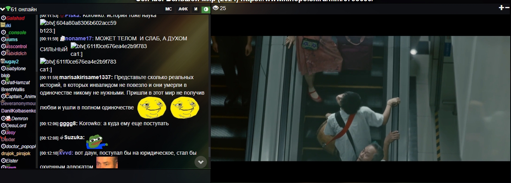Click man's face emote in Kvvd message

[107, 163]
